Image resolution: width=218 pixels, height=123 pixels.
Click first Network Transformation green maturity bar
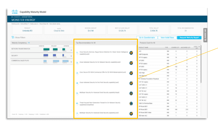point(46,49)
